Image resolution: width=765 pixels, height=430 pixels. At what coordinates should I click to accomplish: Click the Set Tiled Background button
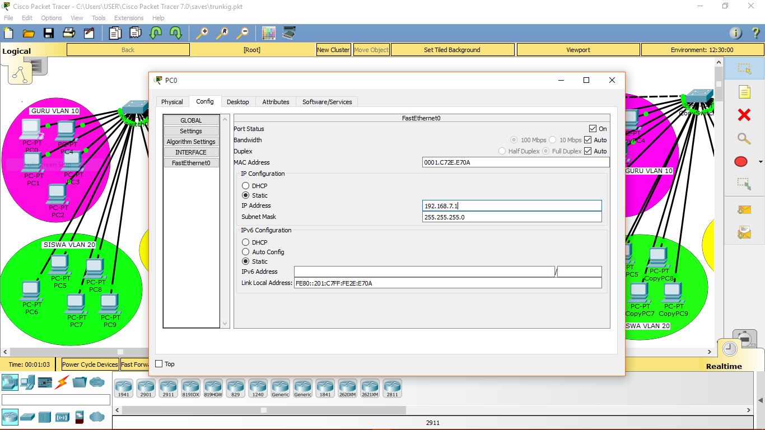[x=452, y=49]
